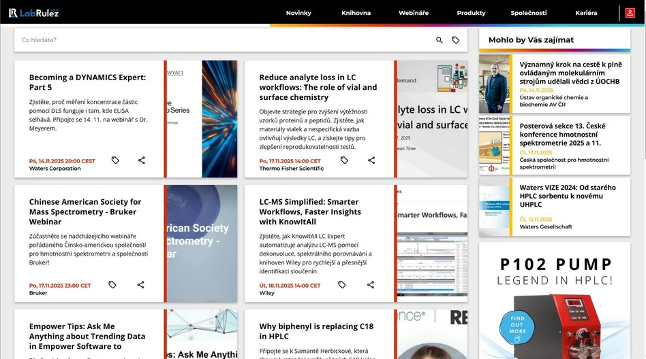
Task: Click 'Česká společnost pro hmotnostní spektrometrii' text
Action: 564,163
